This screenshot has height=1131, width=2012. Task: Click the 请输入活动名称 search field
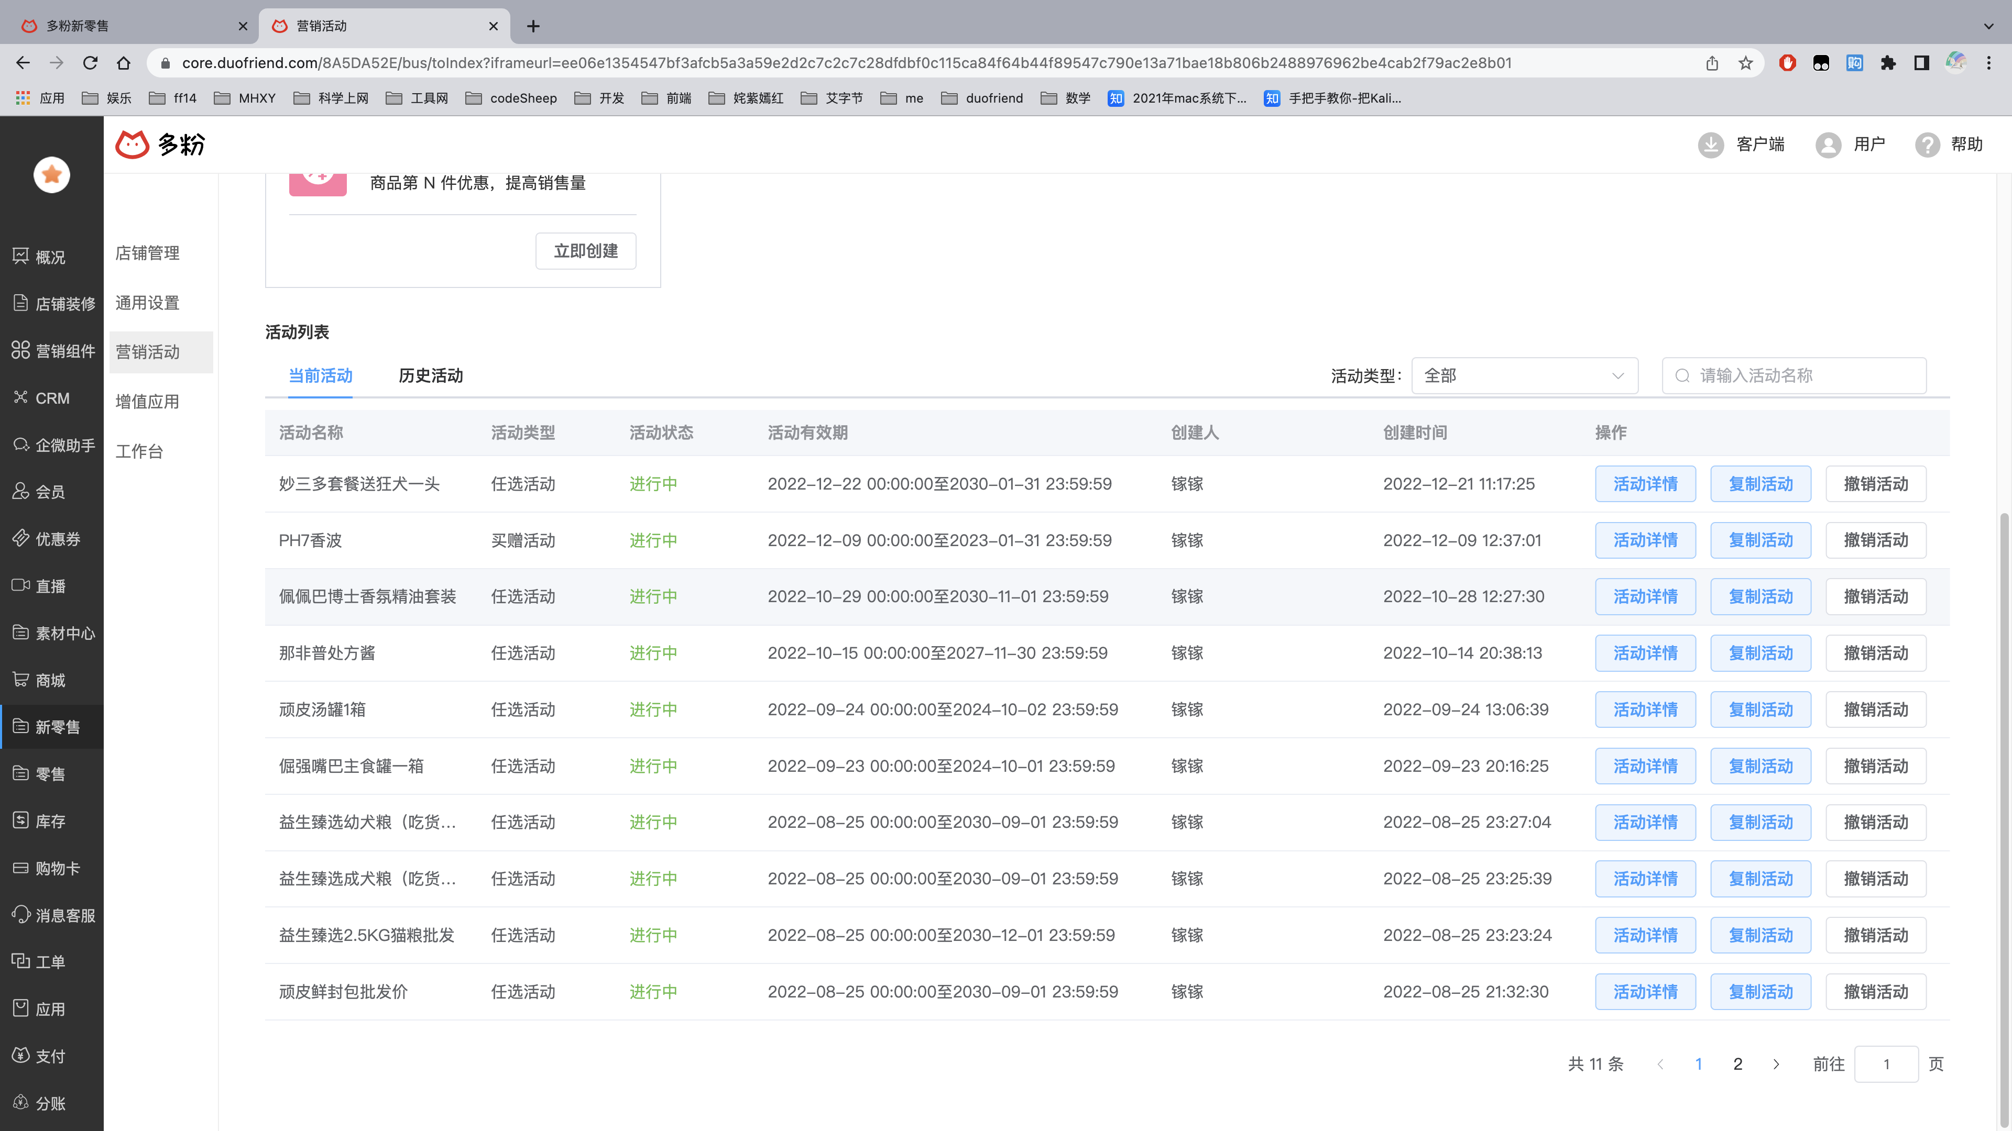[1794, 375]
